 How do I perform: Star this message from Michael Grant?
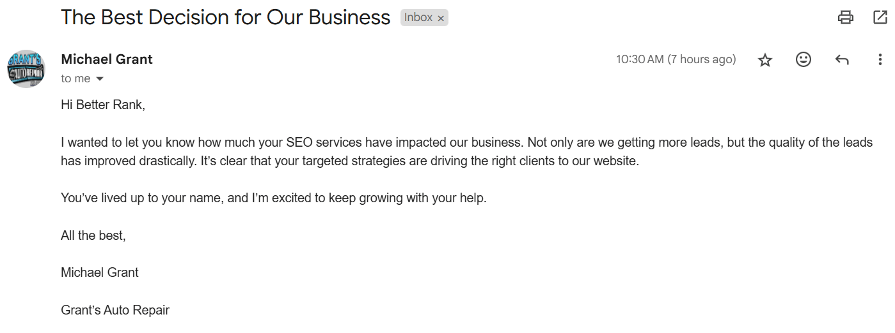(764, 60)
